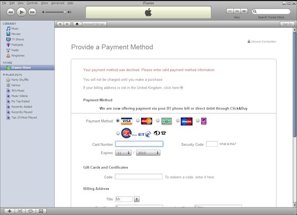
Task: Click the What is this? link
Action: [228, 144]
